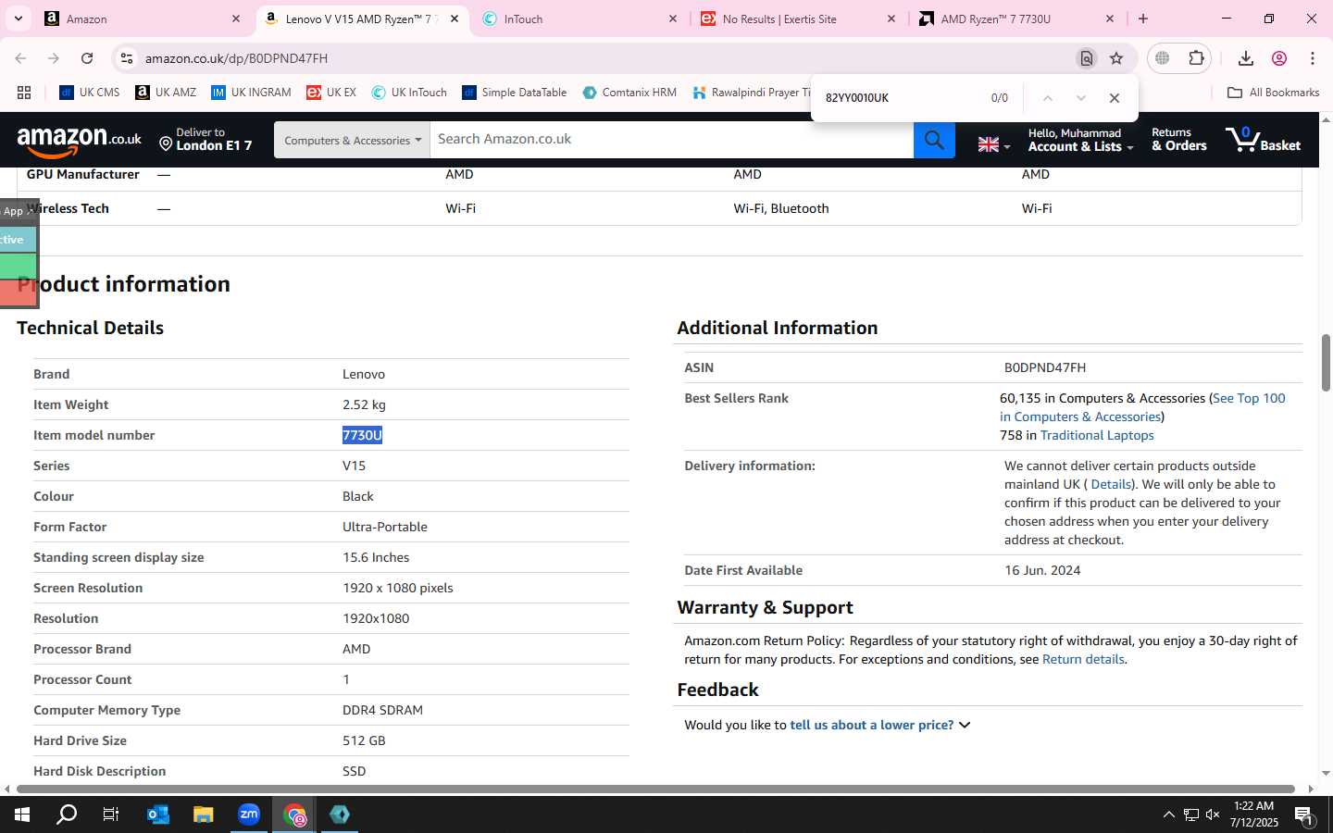The width and height of the screenshot is (1333, 833).
Task: Open delivery Details link
Action: pos(1111,484)
